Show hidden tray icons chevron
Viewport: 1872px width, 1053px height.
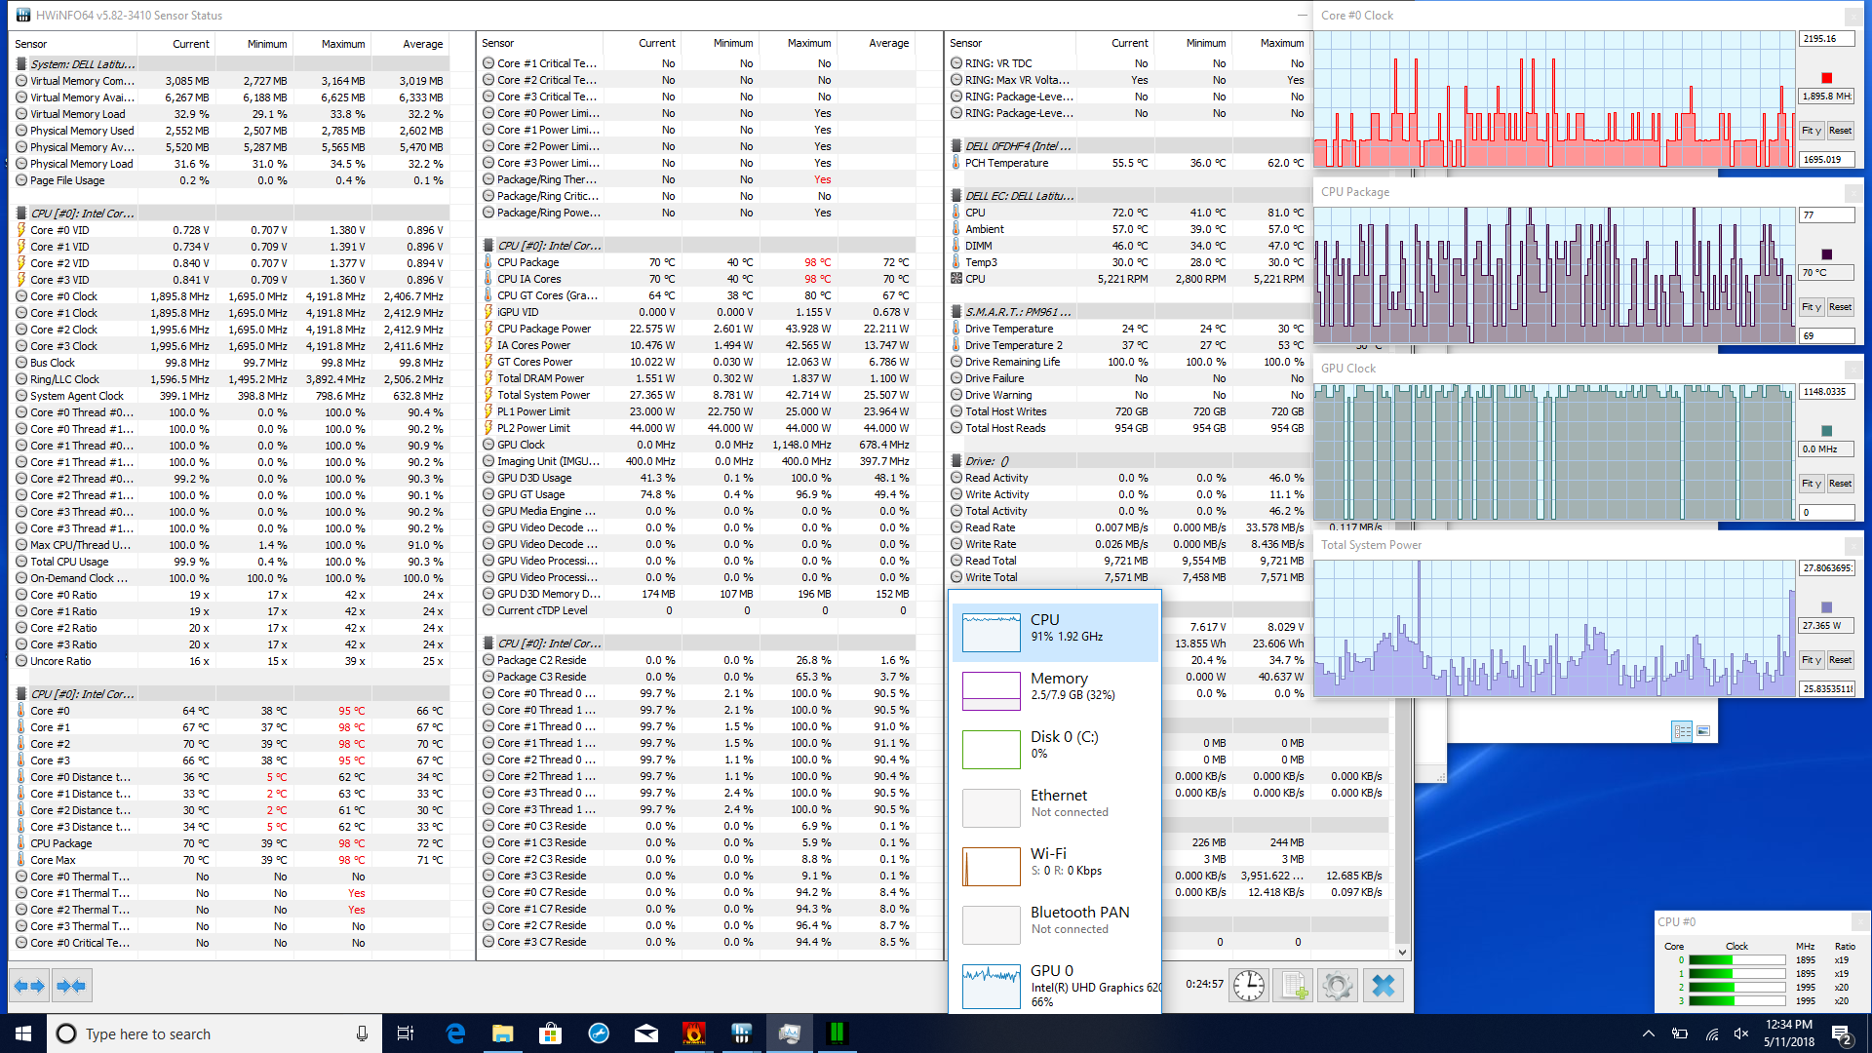click(1648, 1033)
